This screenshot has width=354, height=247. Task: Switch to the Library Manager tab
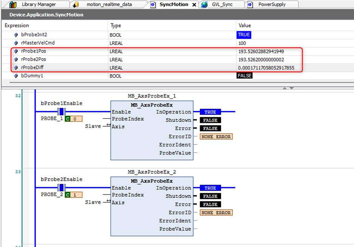[x=39, y=5]
